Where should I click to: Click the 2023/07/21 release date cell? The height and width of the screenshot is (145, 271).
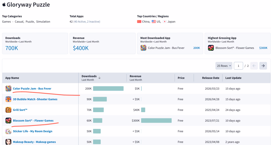point(212,121)
